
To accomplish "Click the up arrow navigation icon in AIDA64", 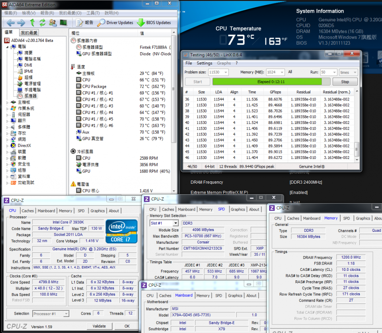I will 32,23.
